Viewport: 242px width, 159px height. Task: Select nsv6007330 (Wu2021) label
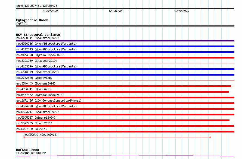coord(32,129)
